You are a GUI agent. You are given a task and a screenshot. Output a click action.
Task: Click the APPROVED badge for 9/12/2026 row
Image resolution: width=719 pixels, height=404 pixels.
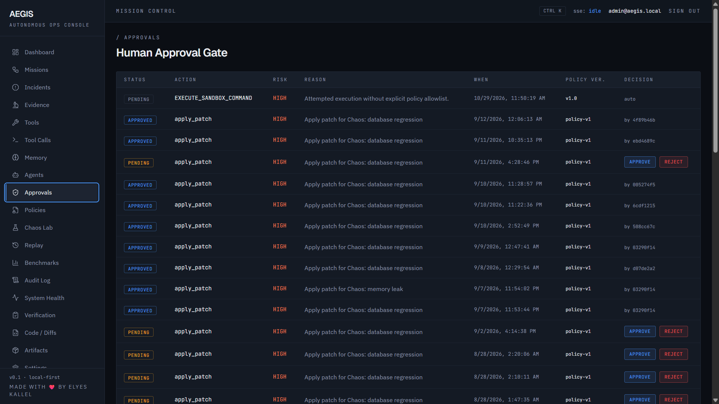[x=140, y=120]
